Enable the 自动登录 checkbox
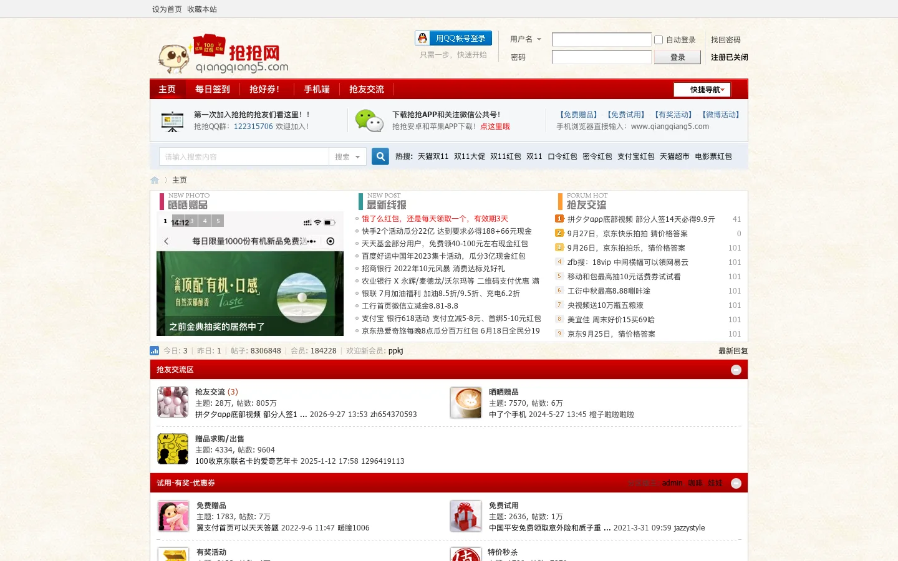This screenshot has height=561, width=898. [x=659, y=40]
